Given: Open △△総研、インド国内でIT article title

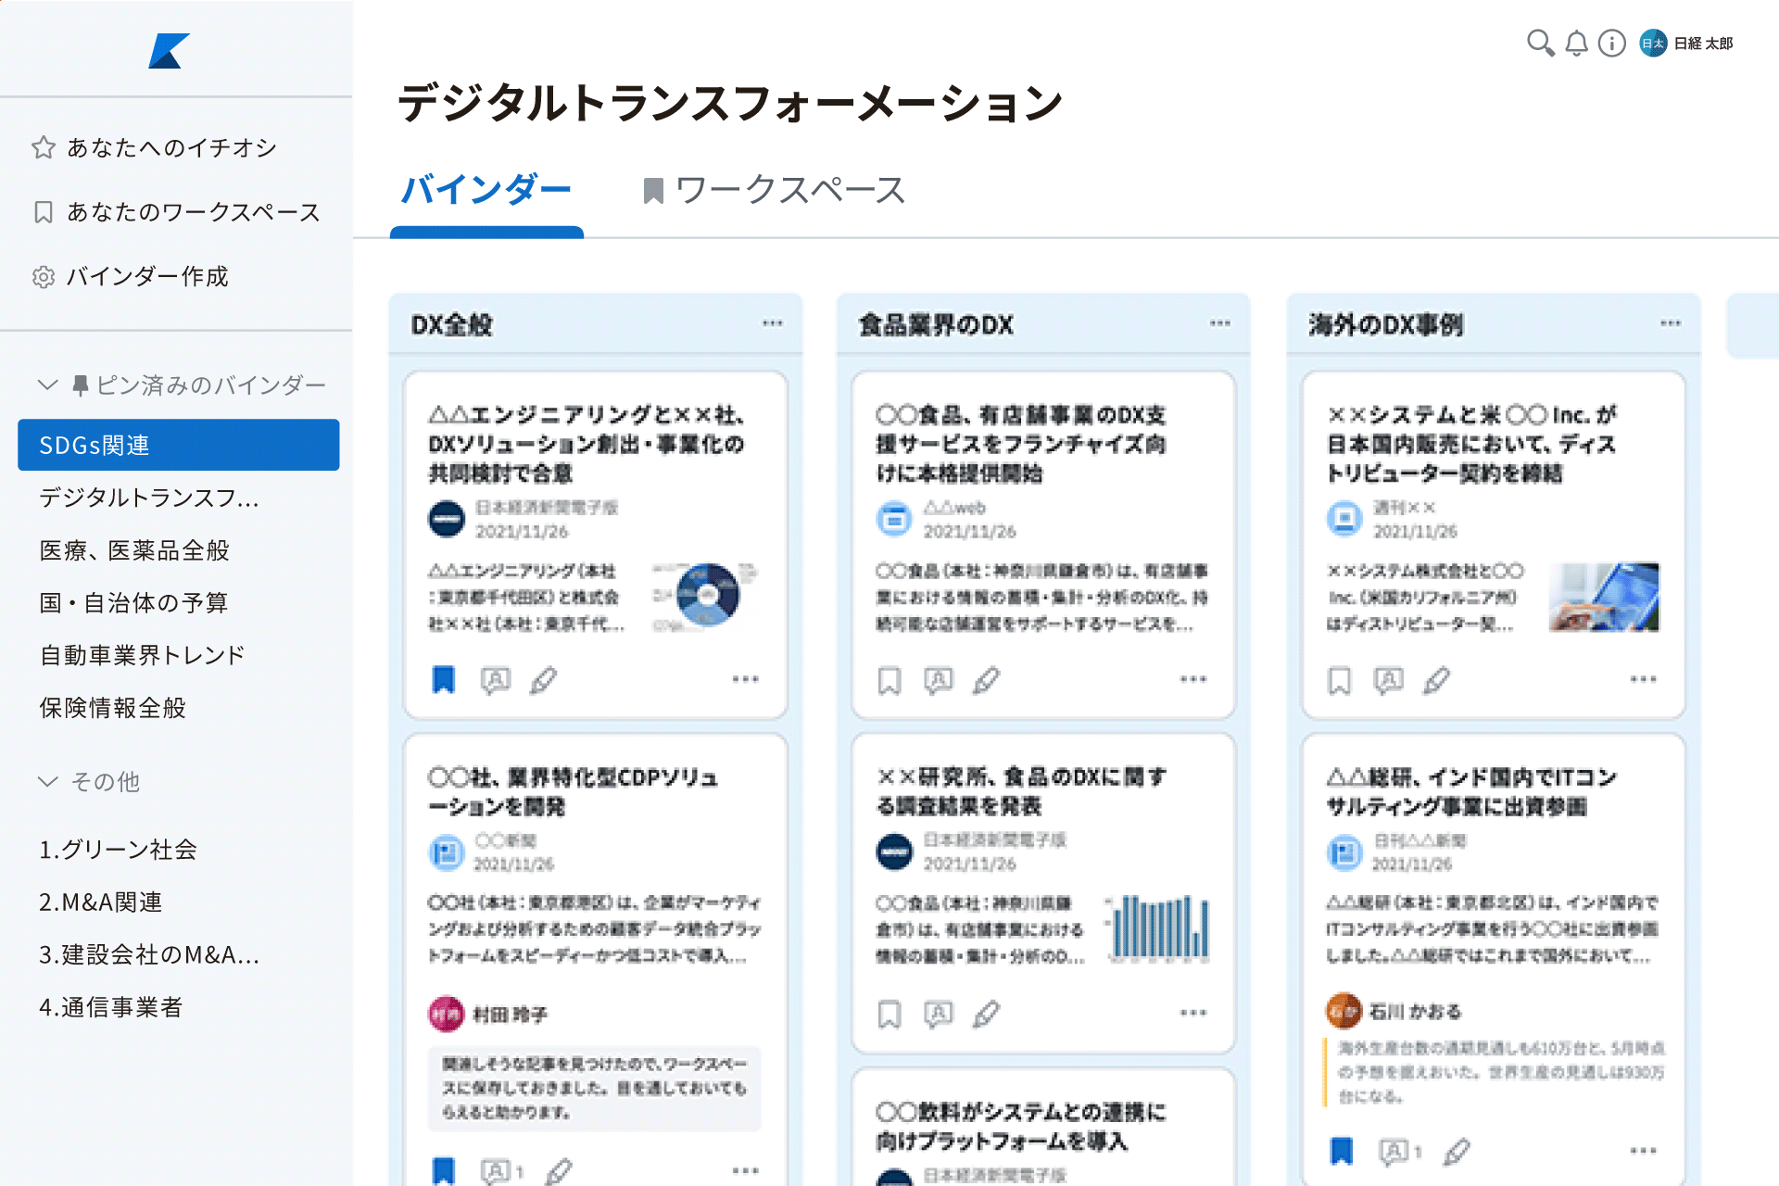Looking at the screenshot, I should coord(1472,791).
